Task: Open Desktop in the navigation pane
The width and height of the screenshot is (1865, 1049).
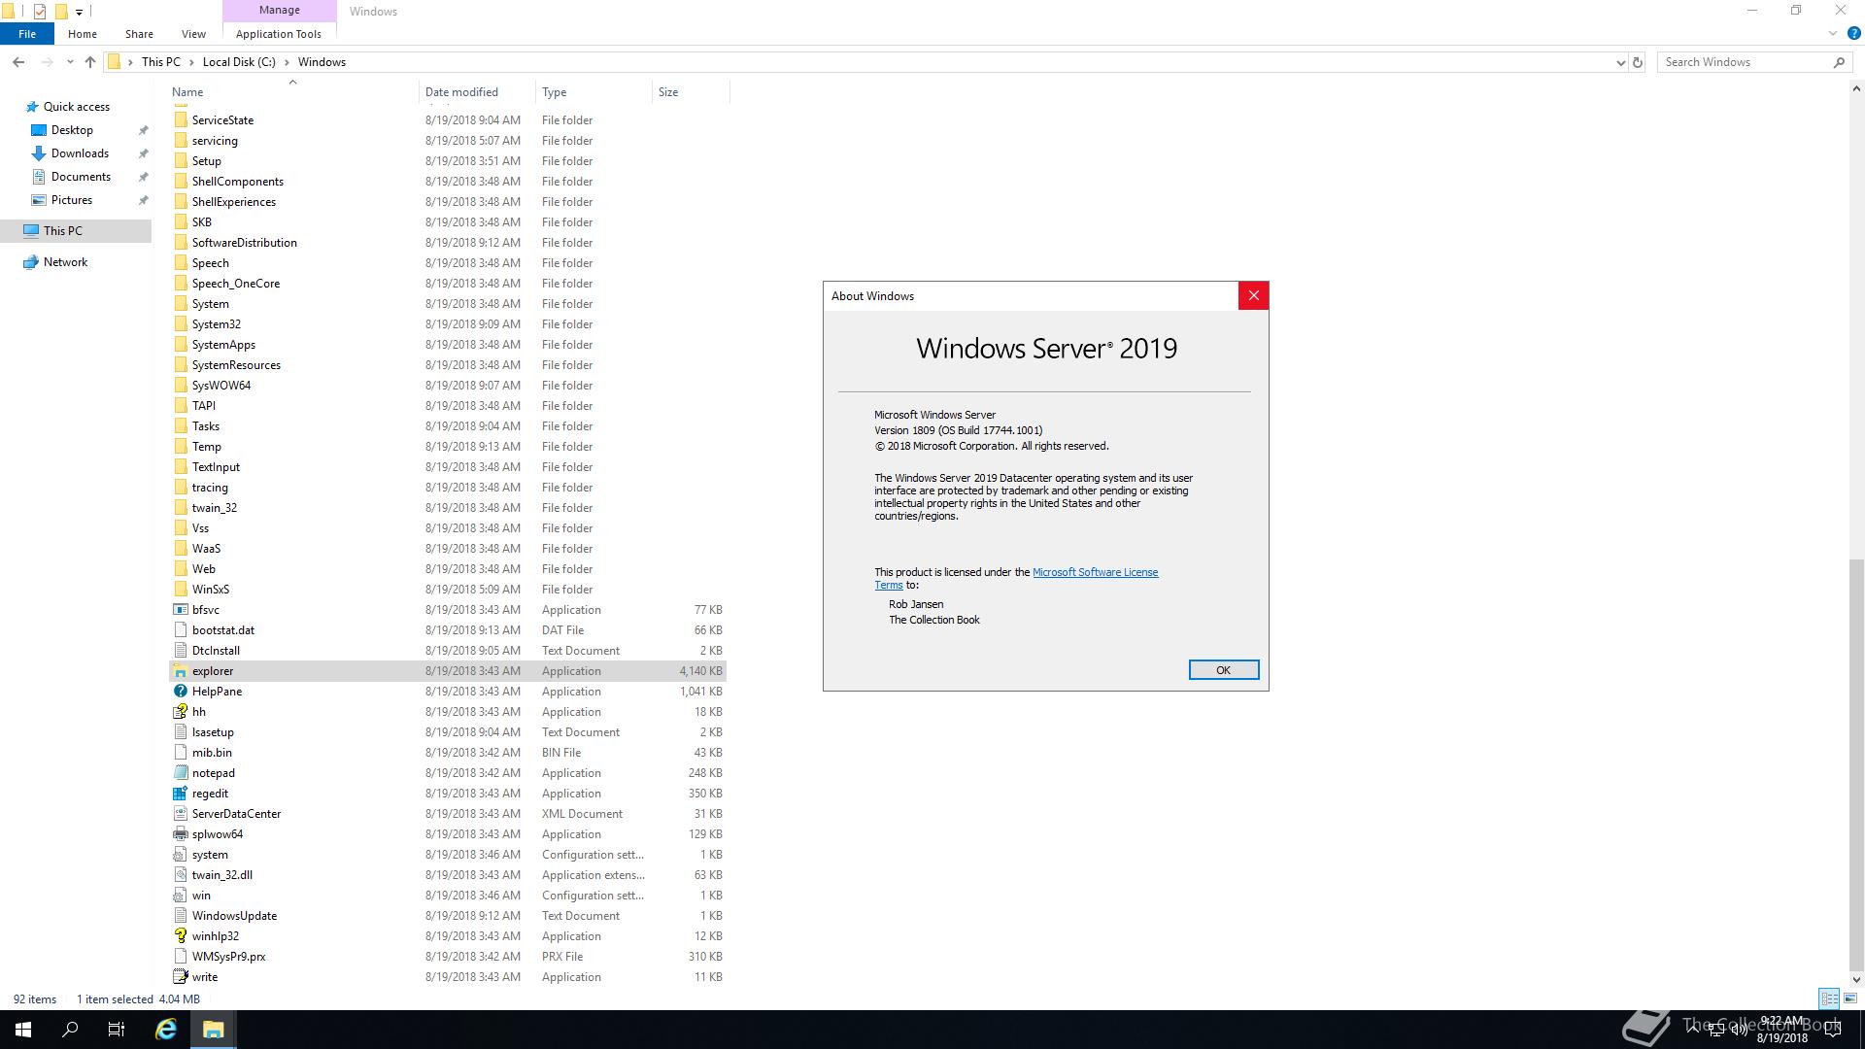Action: pyautogui.click(x=72, y=130)
